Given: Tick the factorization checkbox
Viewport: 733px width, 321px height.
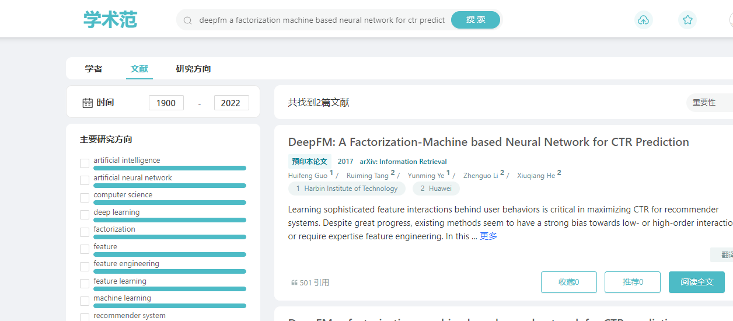Looking at the screenshot, I should [x=85, y=232].
